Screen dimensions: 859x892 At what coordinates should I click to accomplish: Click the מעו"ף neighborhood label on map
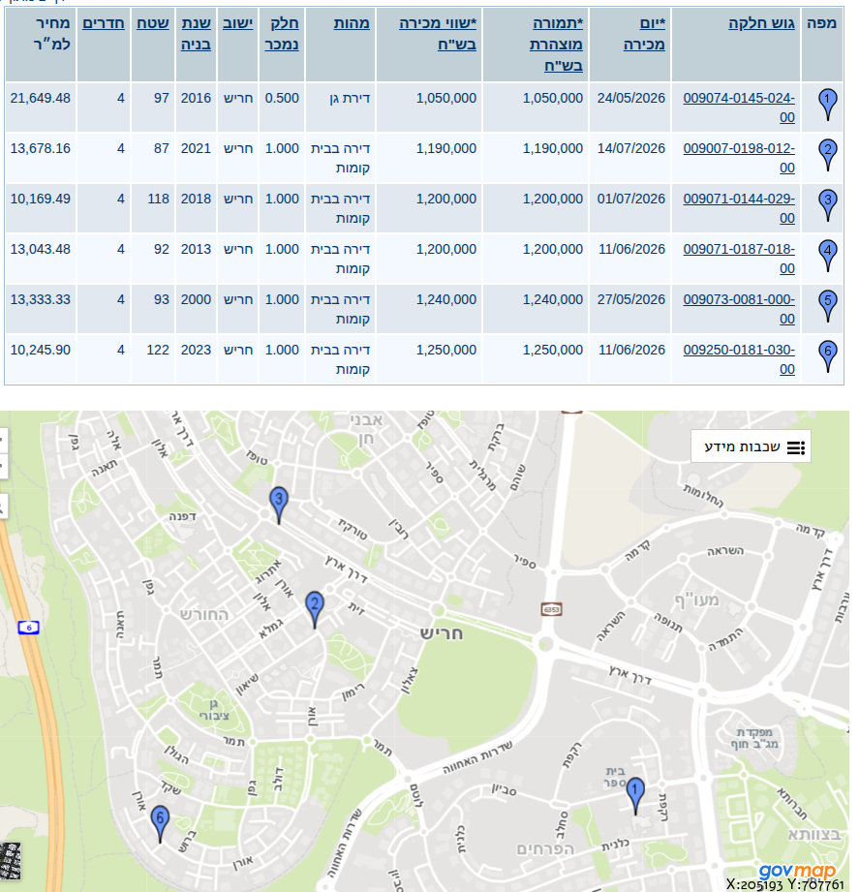point(697,600)
